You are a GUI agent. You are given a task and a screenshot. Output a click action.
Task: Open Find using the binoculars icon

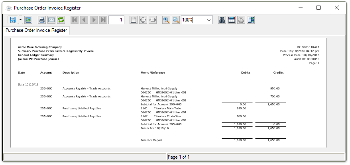coord(222,20)
